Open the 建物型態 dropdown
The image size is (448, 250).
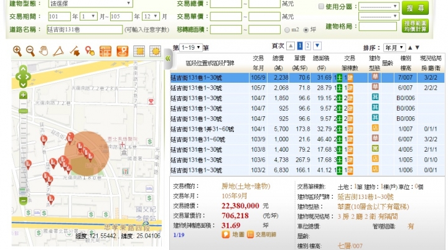click(90, 4)
